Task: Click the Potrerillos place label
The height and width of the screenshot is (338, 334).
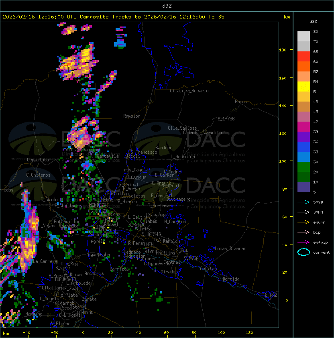Action: tap(67, 222)
